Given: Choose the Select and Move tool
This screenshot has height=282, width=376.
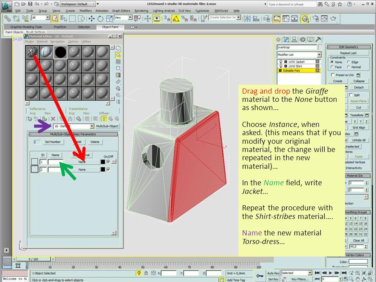Looking at the screenshot, I should [x=91, y=18].
